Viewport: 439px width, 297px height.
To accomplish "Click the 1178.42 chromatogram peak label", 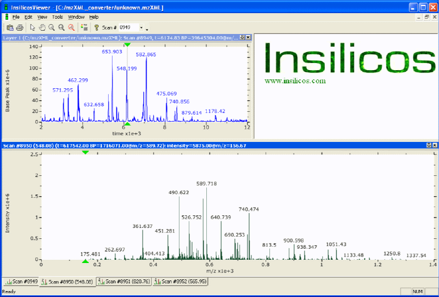I will [215, 111].
